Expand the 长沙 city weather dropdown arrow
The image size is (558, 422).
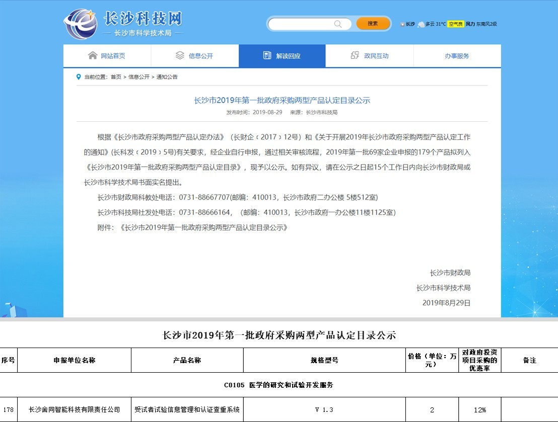tap(402, 24)
